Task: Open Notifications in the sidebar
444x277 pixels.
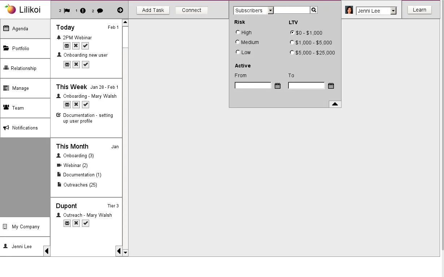Action: point(25,128)
